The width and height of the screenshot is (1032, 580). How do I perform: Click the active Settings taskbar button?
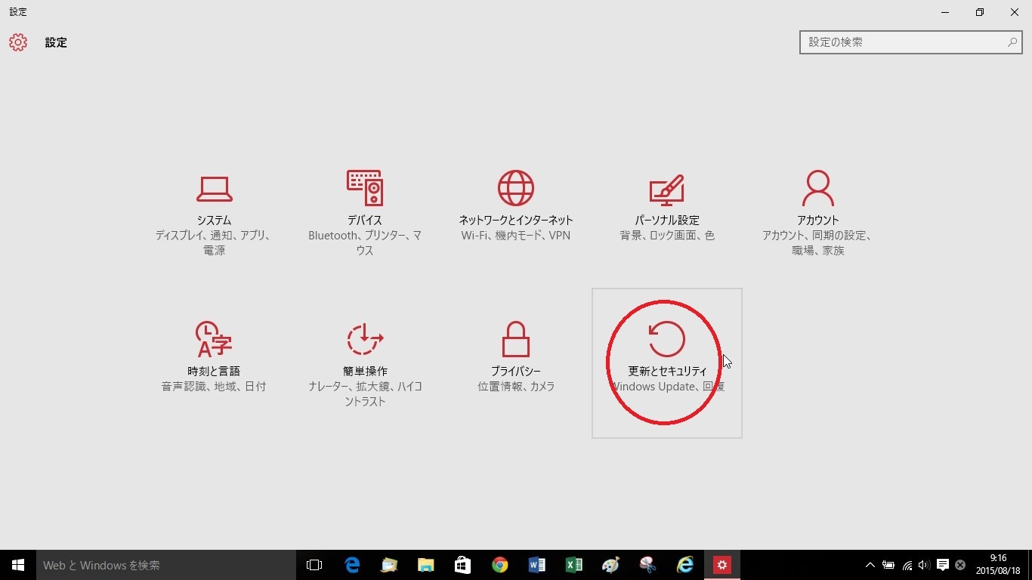click(722, 565)
